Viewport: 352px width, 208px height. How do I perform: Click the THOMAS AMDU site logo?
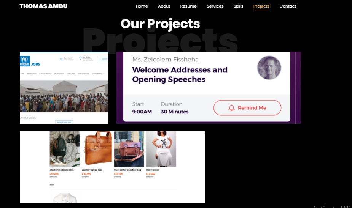pos(43,6)
